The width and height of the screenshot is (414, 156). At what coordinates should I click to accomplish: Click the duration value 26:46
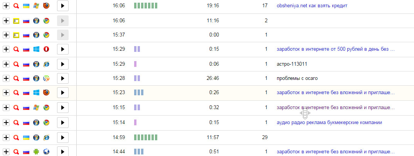click(x=213, y=78)
